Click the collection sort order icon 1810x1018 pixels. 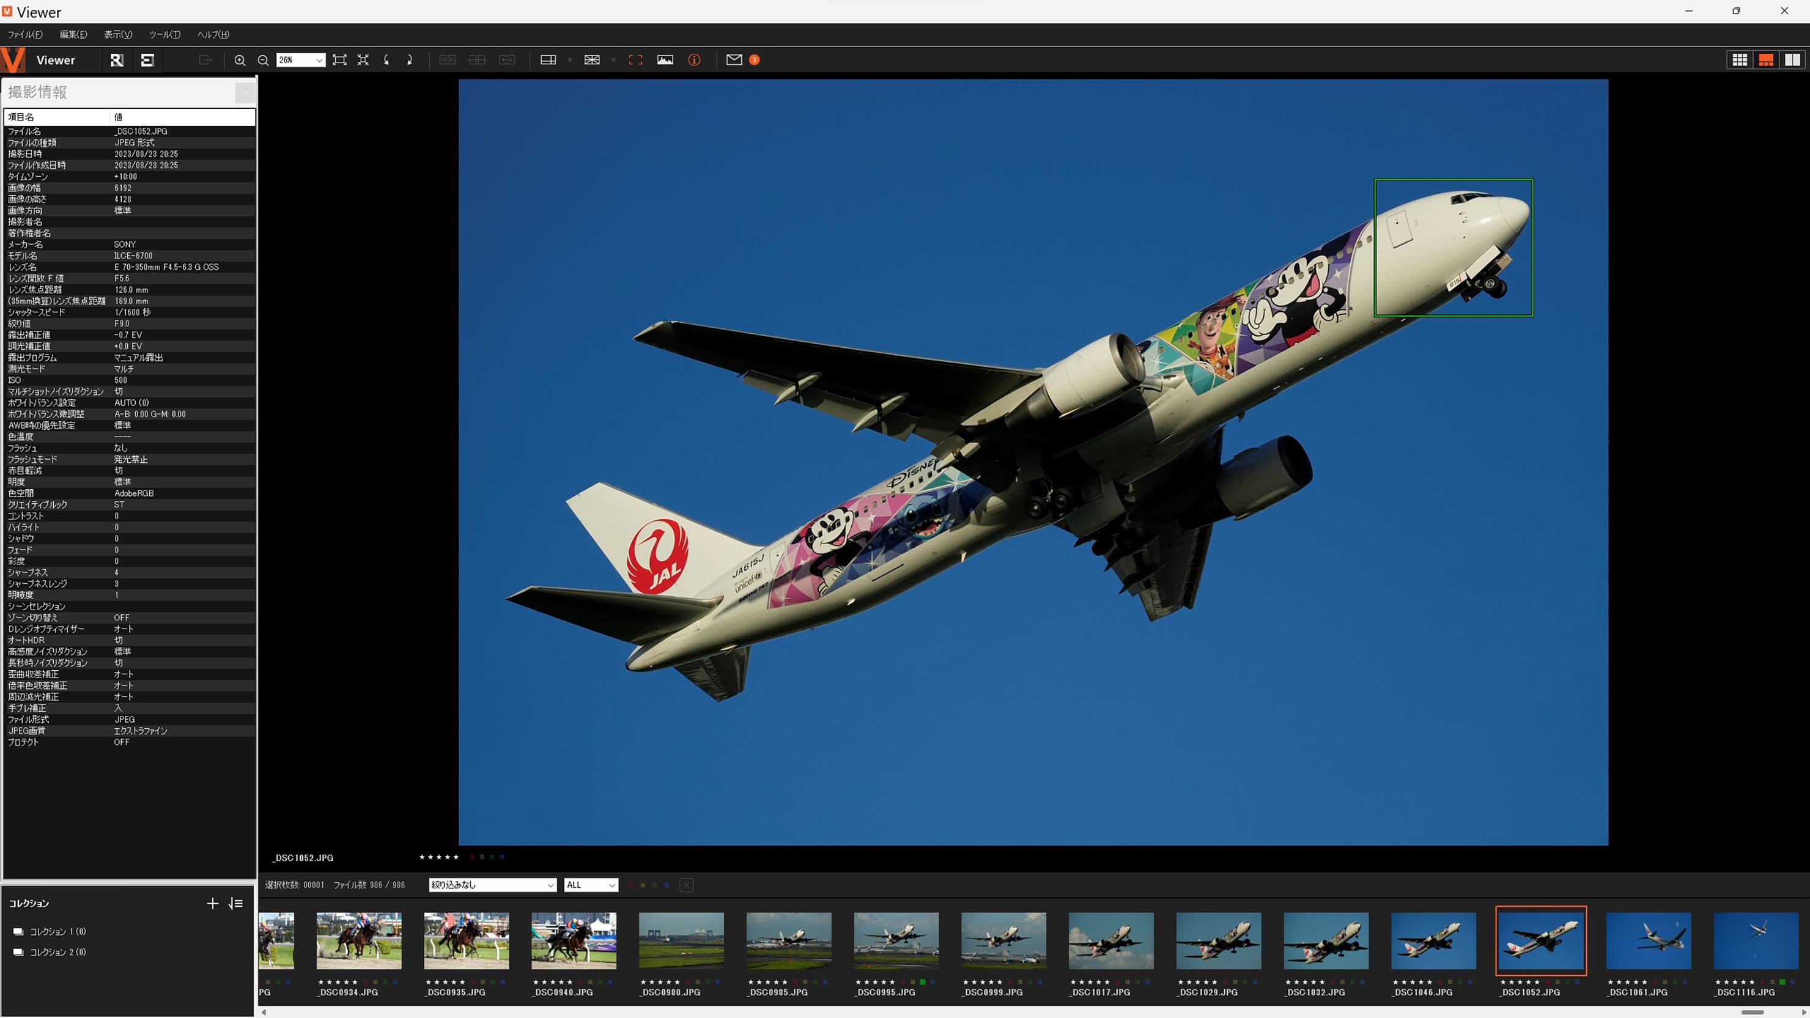pyautogui.click(x=235, y=904)
